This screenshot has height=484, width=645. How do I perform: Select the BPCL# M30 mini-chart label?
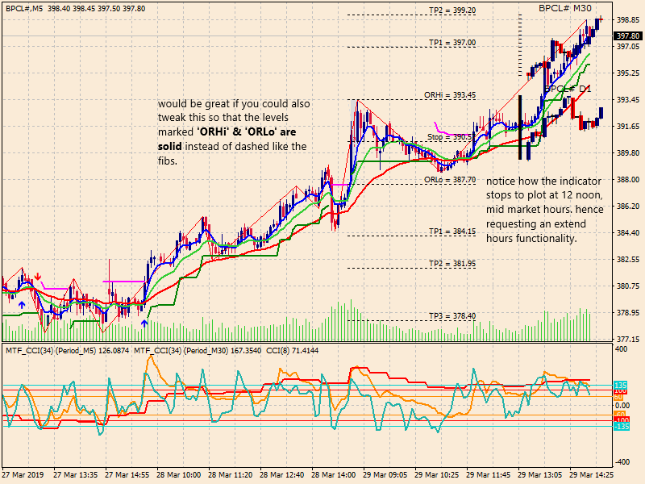565,8
